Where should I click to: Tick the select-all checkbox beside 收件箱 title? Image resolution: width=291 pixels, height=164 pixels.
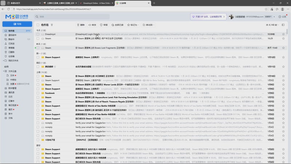point(38,25)
